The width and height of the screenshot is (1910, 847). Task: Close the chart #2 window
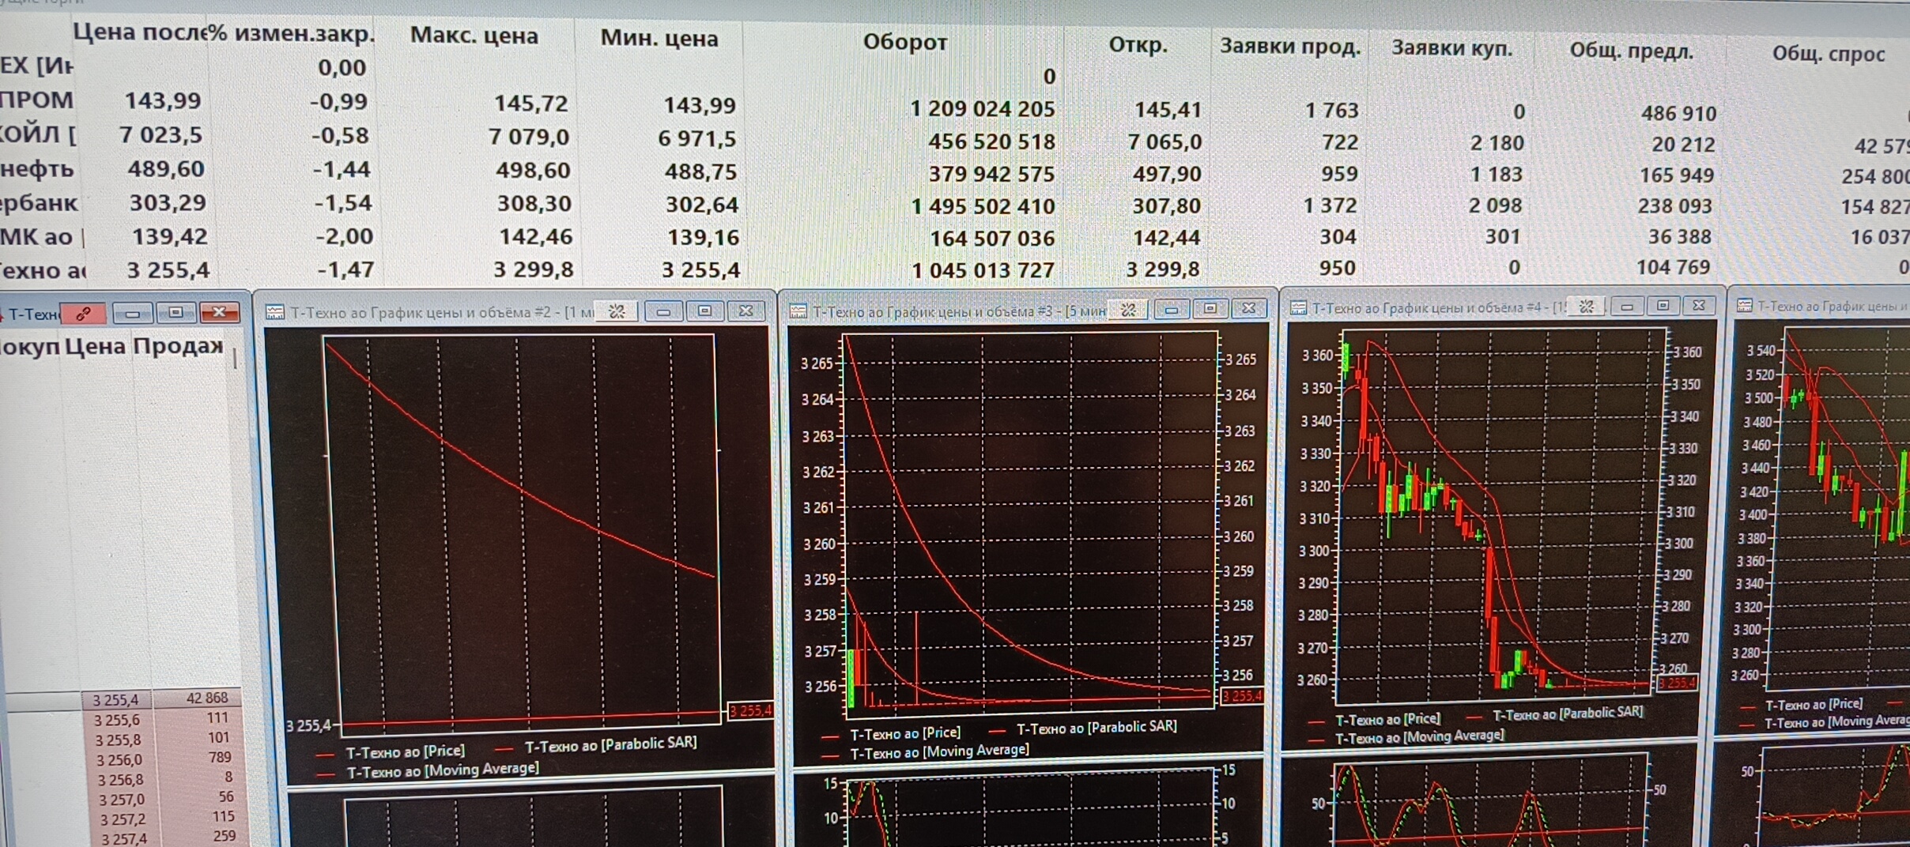(x=746, y=311)
